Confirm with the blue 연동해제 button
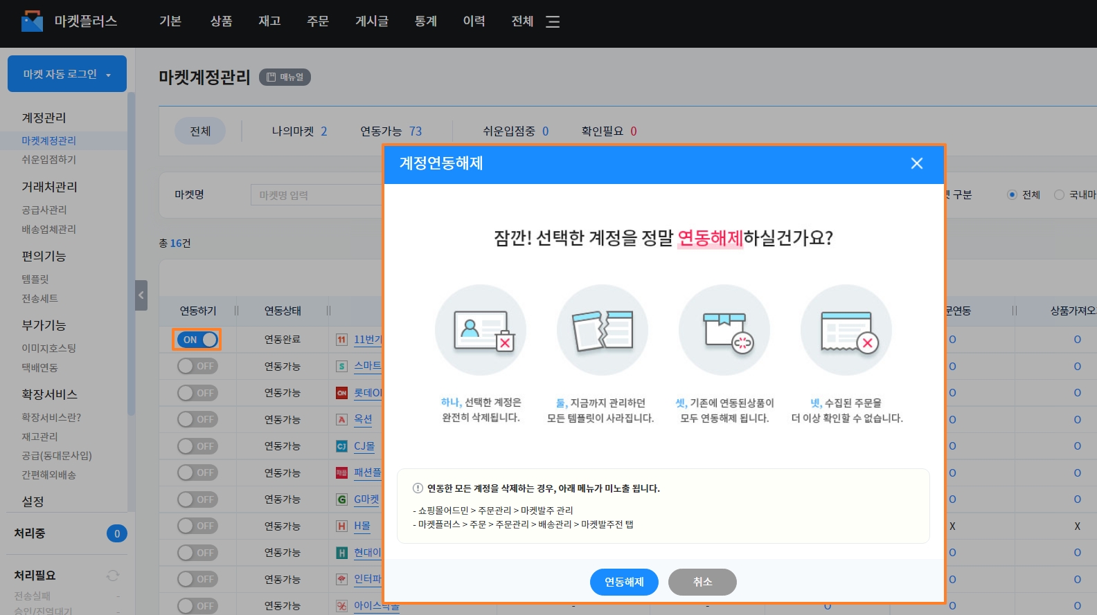The image size is (1097, 615). click(x=624, y=582)
